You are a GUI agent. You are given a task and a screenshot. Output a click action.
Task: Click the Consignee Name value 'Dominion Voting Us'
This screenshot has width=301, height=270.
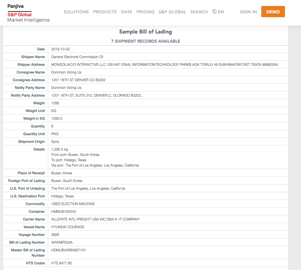coord(66,72)
